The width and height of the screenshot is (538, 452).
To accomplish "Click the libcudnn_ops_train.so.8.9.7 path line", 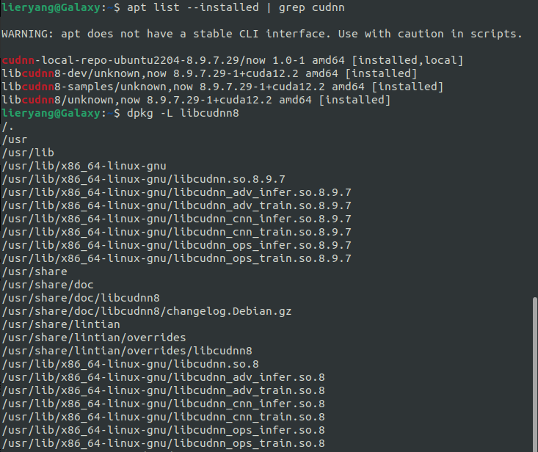I will coord(176,258).
